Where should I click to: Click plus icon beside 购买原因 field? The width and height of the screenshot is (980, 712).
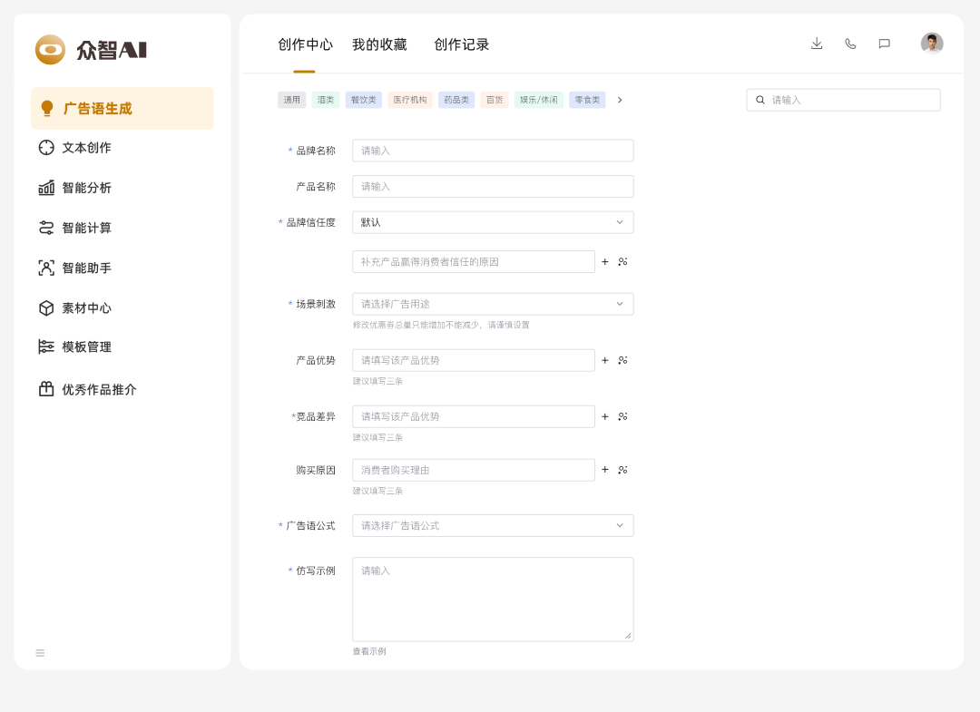coord(605,470)
